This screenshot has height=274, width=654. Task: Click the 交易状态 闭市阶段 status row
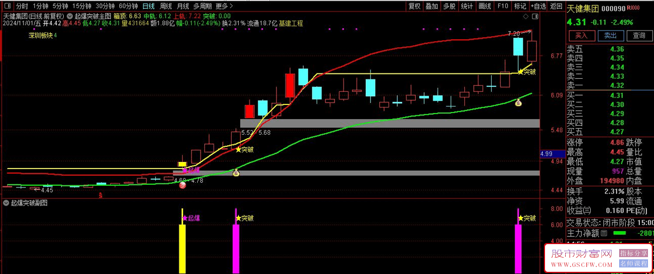pyautogui.click(x=610, y=222)
